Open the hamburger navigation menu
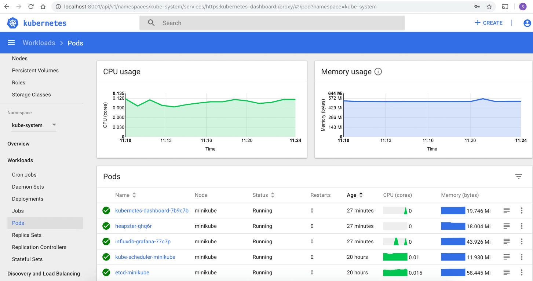The width and height of the screenshot is (533, 281). pyautogui.click(x=11, y=43)
